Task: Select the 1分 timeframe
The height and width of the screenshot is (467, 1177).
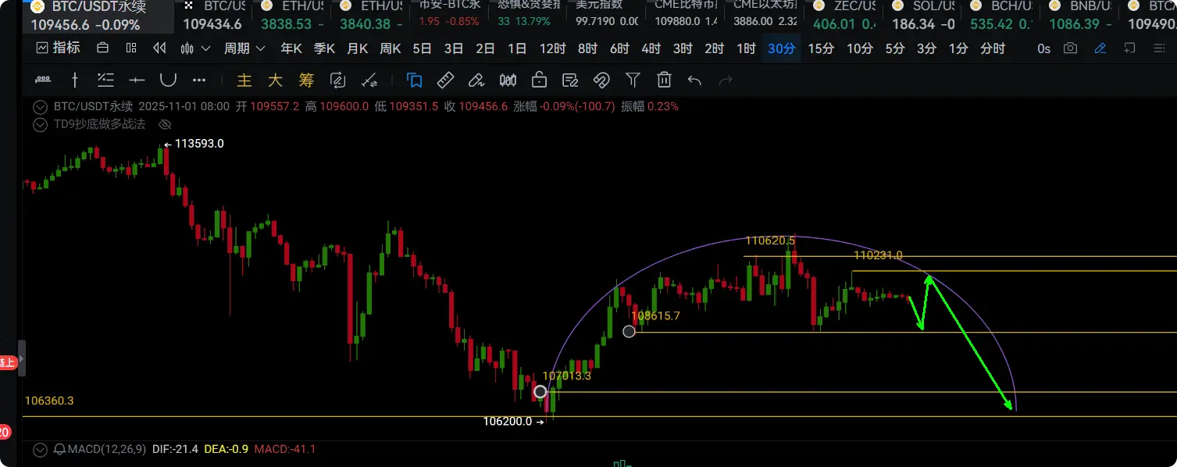Action: pyautogui.click(x=958, y=48)
